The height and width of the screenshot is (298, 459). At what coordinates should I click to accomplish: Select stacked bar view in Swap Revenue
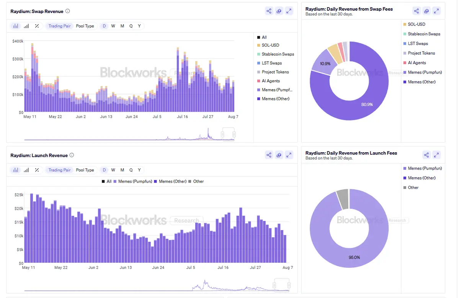16,26
